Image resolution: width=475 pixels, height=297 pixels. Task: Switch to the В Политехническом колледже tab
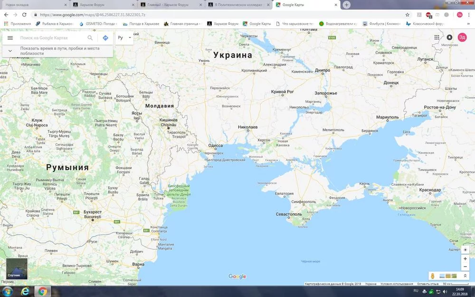(x=239, y=5)
